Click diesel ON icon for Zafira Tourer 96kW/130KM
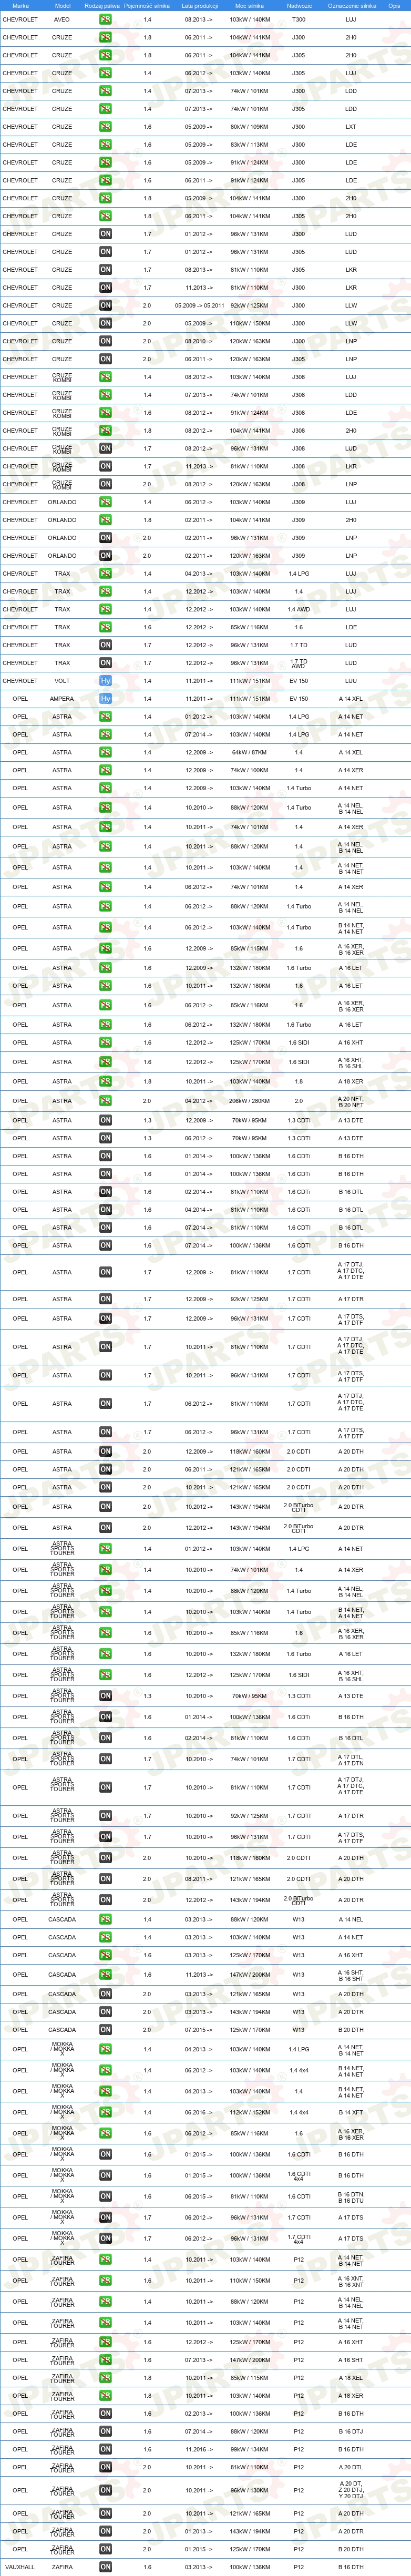411x2576 pixels. 105,2491
